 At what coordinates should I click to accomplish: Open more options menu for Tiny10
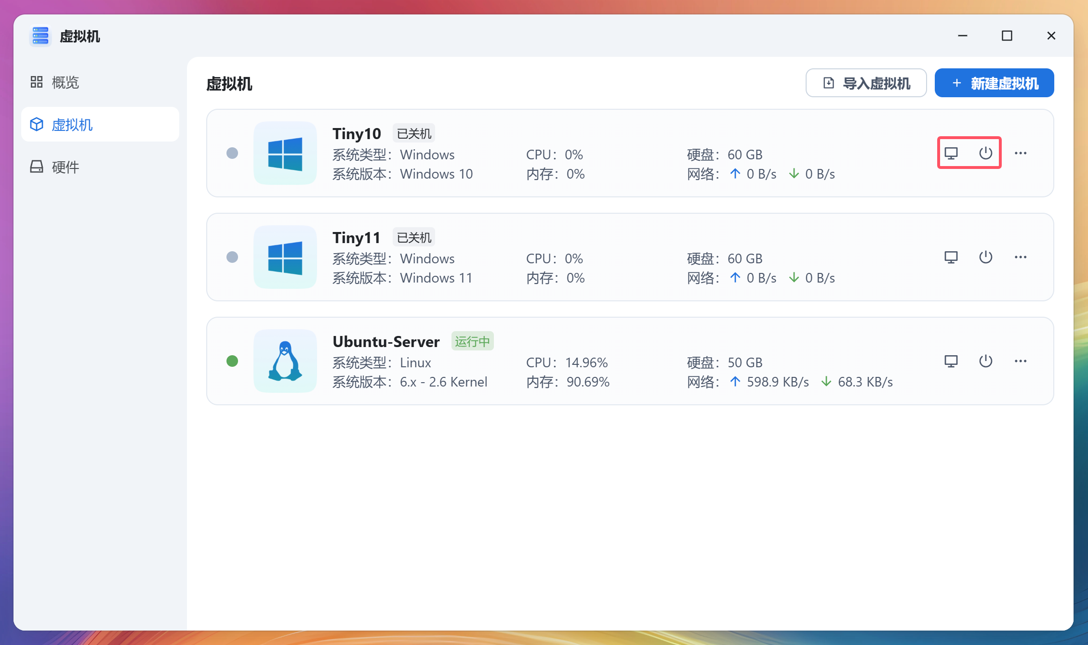(x=1020, y=153)
